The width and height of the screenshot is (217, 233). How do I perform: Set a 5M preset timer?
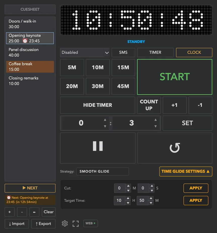72,67
